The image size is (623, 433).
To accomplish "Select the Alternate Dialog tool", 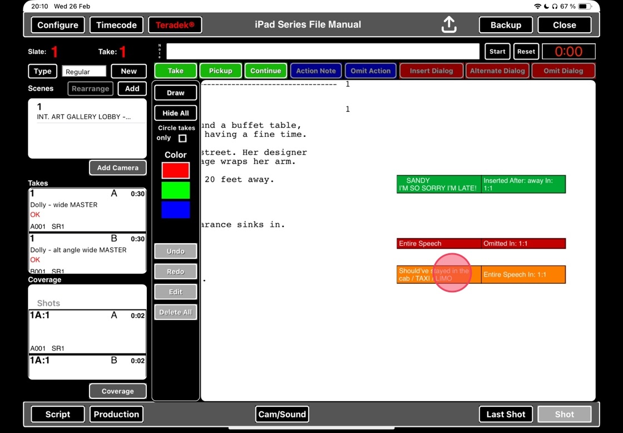I will [x=497, y=71].
